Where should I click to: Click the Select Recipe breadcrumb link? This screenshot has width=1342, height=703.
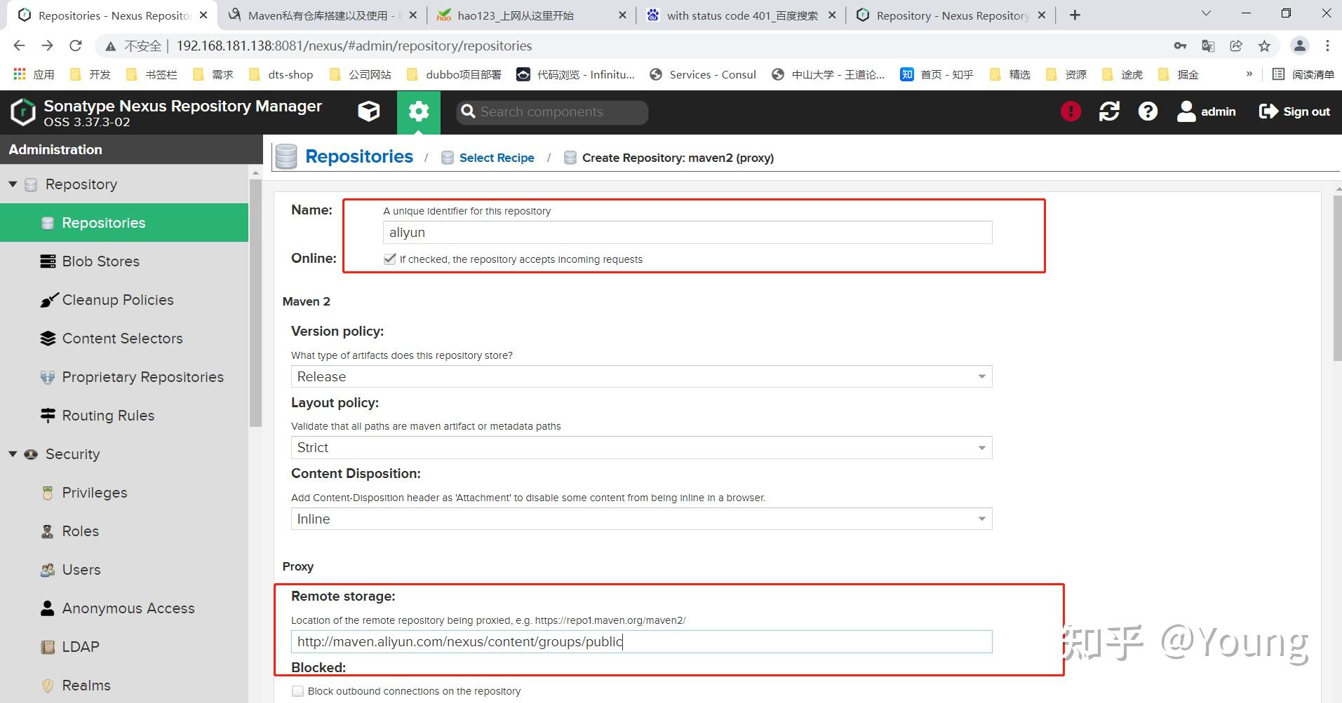pos(497,158)
